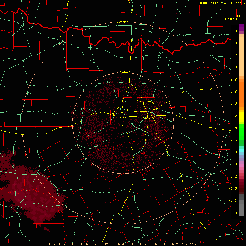
Task: Click the cyan segment of the color bar
Action: coord(241,150)
